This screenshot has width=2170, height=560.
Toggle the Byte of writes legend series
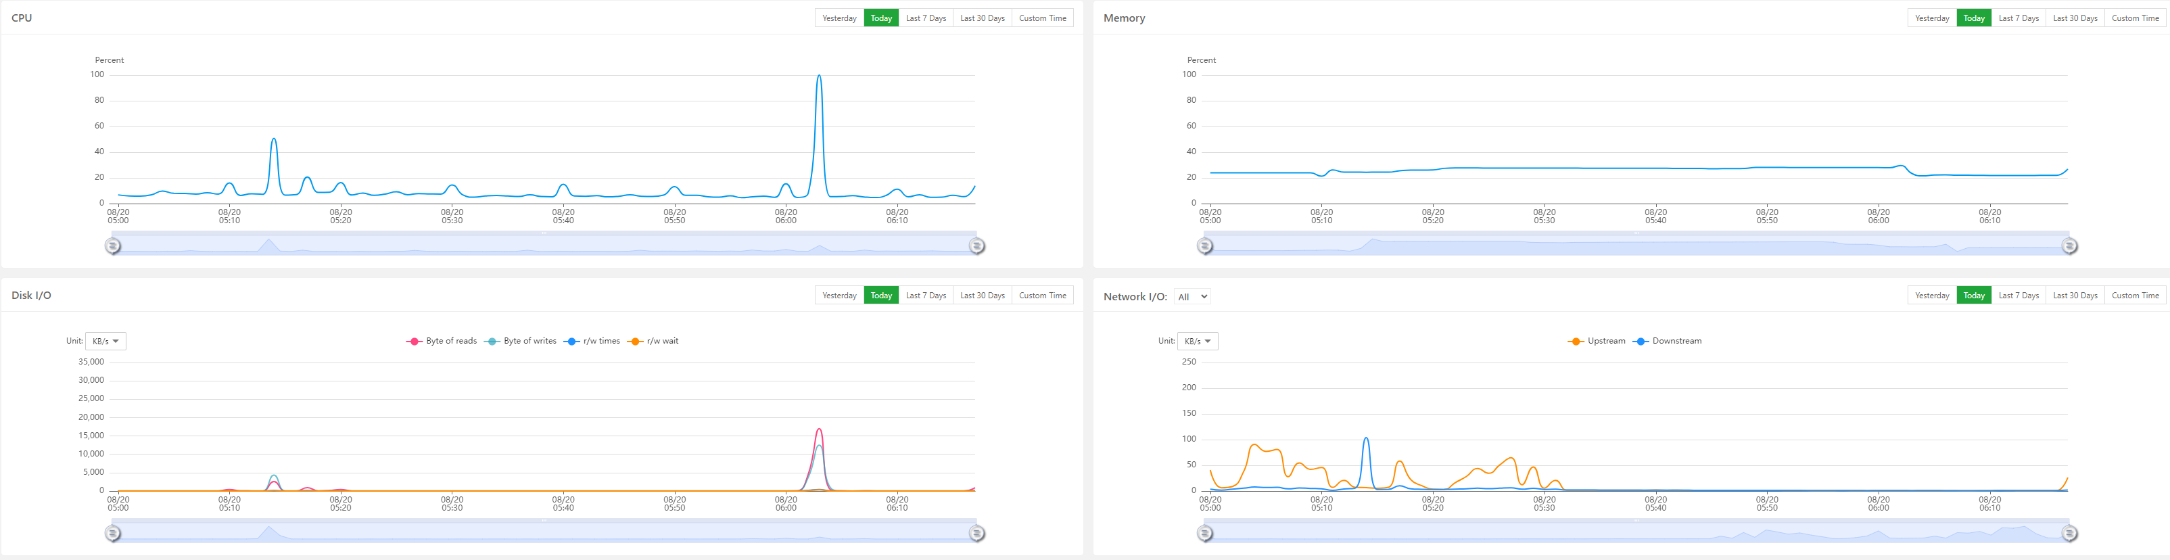pyautogui.click(x=520, y=341)
